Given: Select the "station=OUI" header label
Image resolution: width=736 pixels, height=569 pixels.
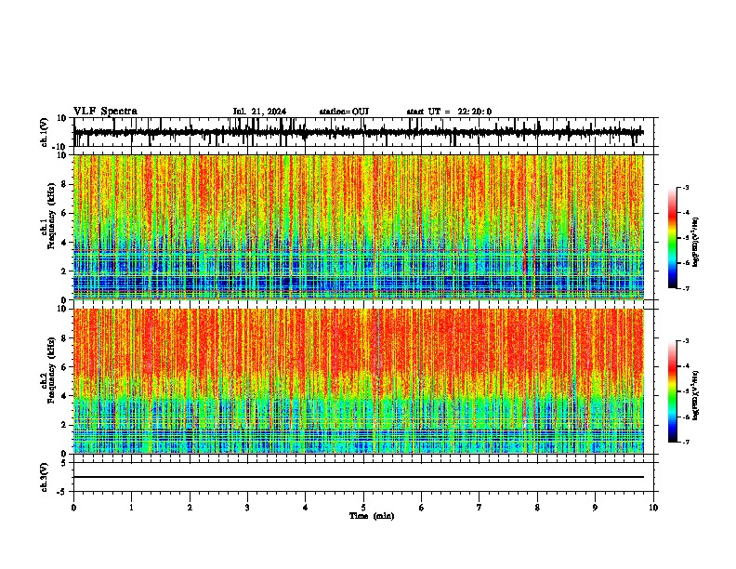Looking at the screenshot, I should [344, 112].
